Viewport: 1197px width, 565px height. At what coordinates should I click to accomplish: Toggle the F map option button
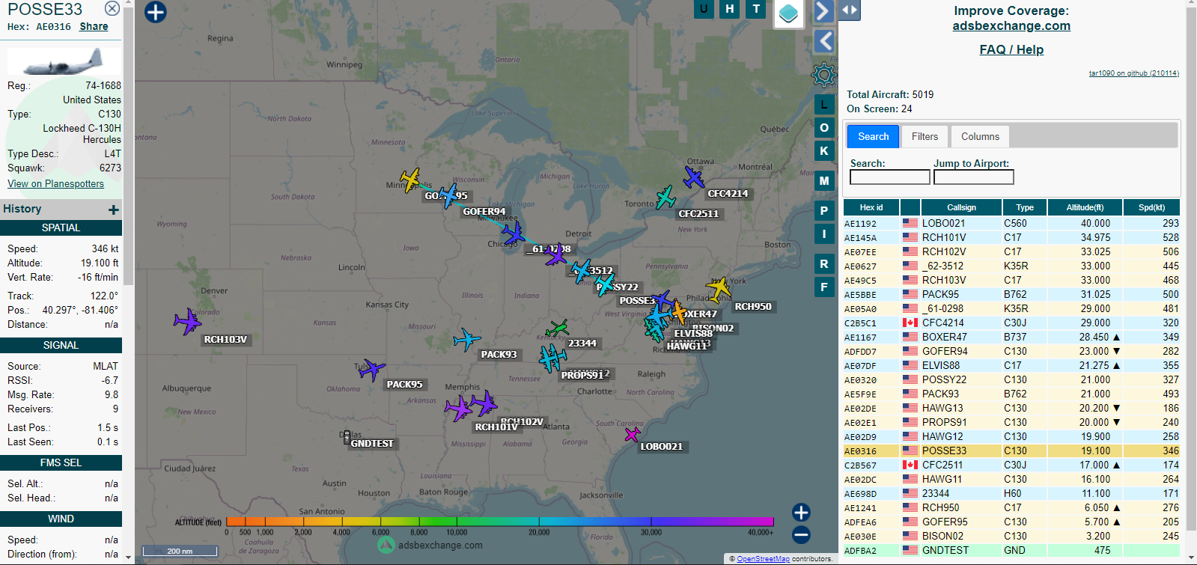[824, 287]
